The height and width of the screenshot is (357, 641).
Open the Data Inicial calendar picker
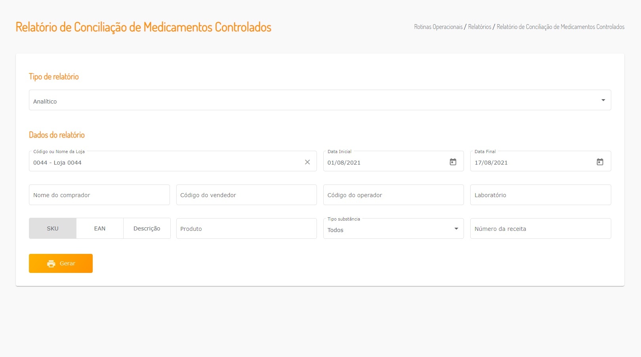click(453, 162)
